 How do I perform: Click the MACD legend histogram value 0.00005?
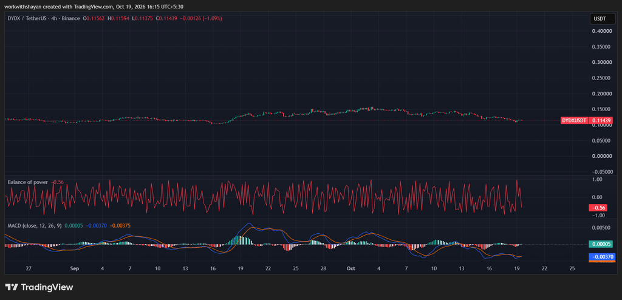[x=73, y=225]
